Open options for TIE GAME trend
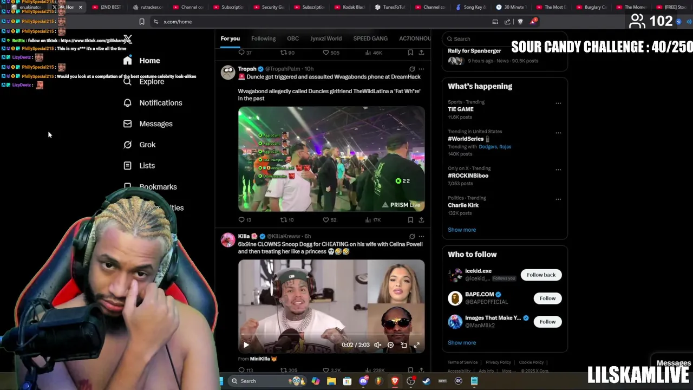Viewport: 693px width, 390px height. coord(558,103)
